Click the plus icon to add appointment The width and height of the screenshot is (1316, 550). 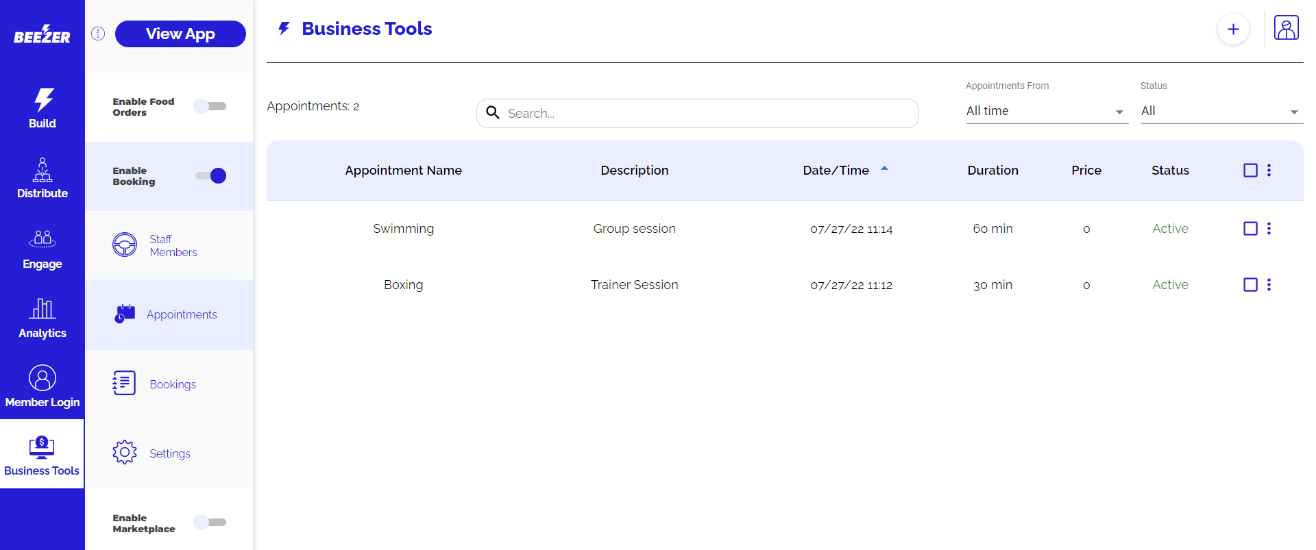1233,29
